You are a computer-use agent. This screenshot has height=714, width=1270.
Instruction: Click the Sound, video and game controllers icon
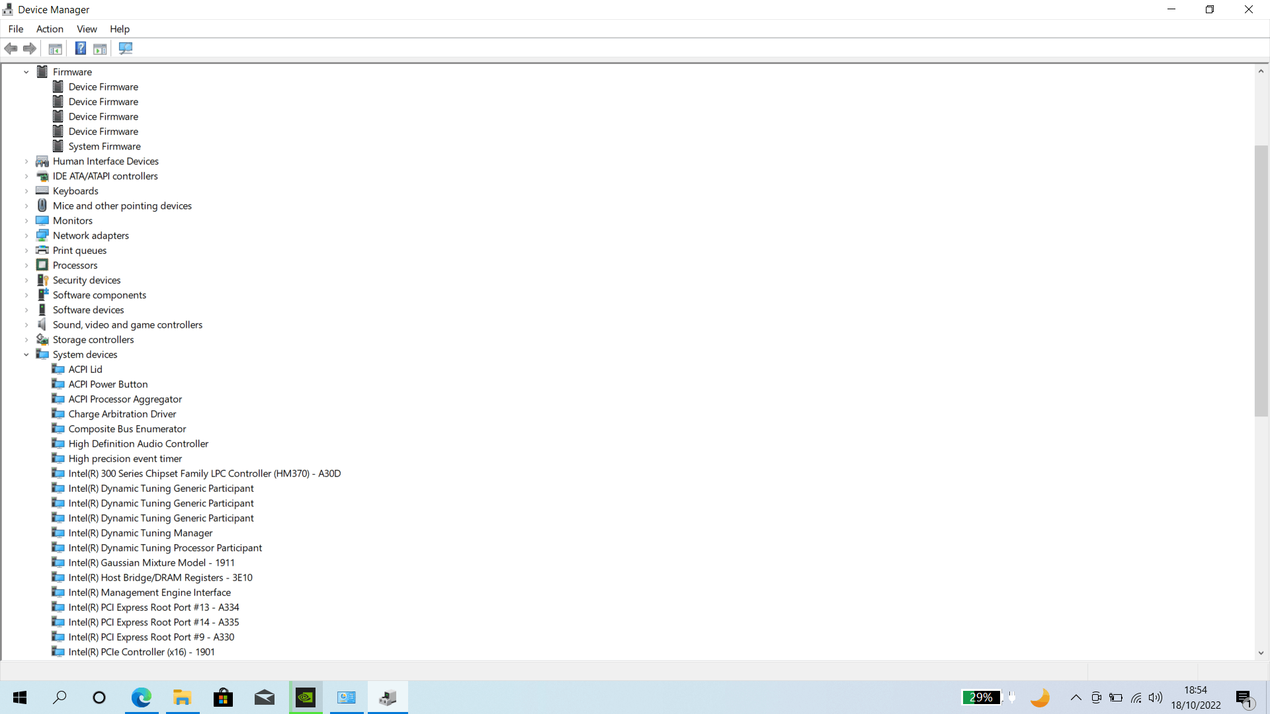(x=42, y=325)
